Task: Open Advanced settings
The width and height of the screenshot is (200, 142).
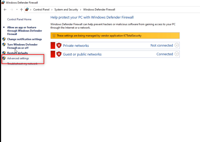Action: click(18, 58)
